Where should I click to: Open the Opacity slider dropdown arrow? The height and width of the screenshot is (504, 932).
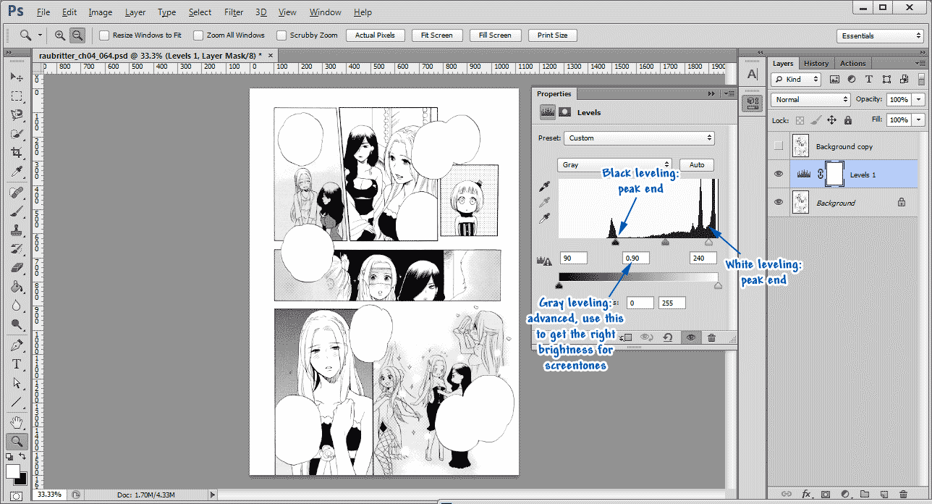(919, 99)
